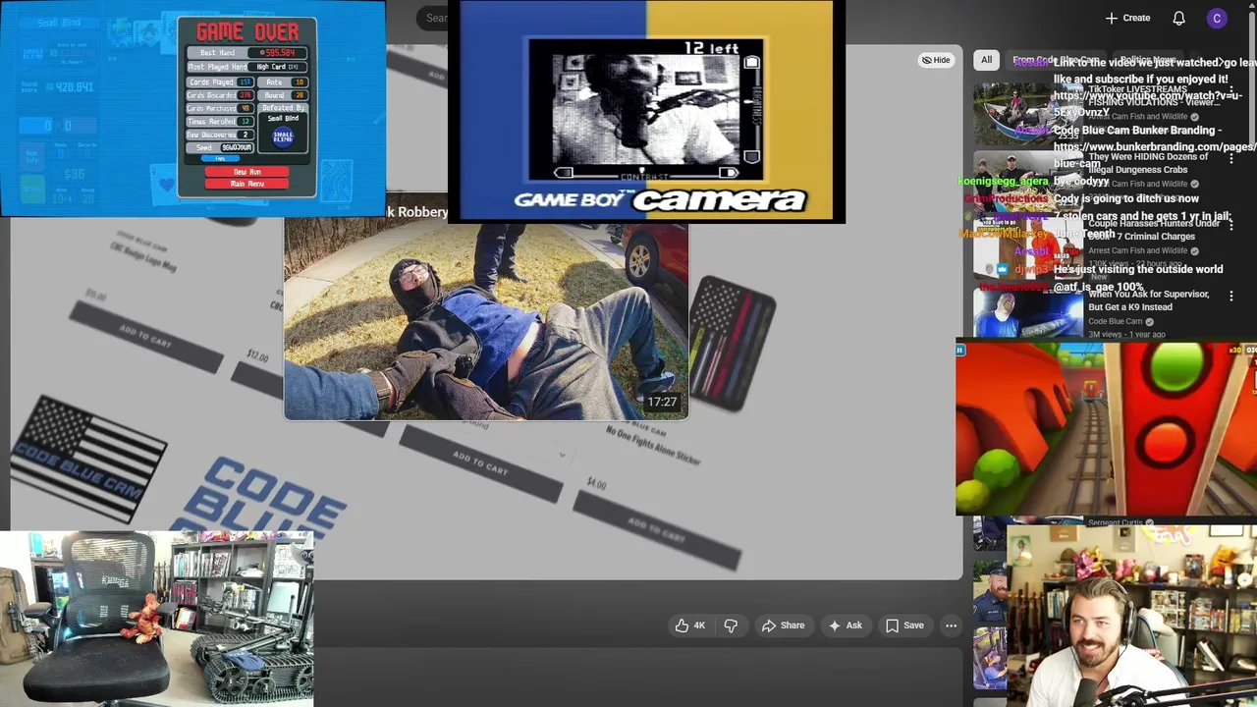1257x707 pixels.
Task: Select the All filter chip
Action: tap(986, 60)
